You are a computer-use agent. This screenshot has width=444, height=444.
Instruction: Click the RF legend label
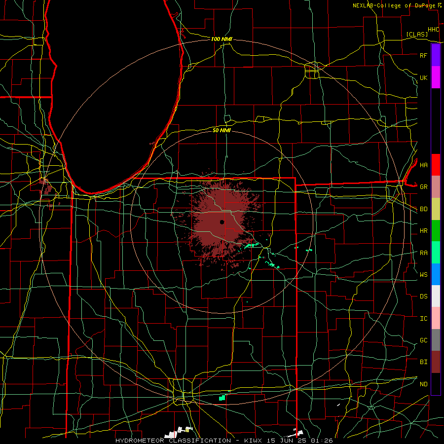[x=423, y=55]
